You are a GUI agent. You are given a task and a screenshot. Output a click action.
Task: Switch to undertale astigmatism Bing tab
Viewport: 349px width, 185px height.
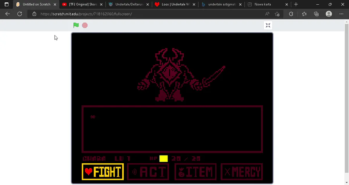click(222, 4)
